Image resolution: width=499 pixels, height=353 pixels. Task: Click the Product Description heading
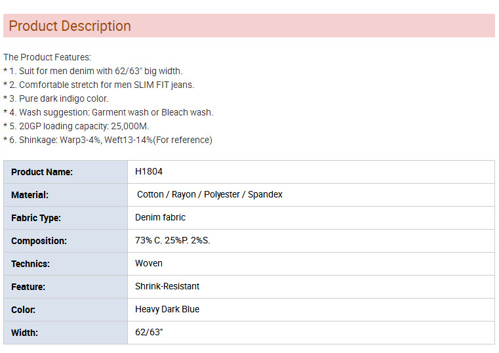tap(70, 26)
